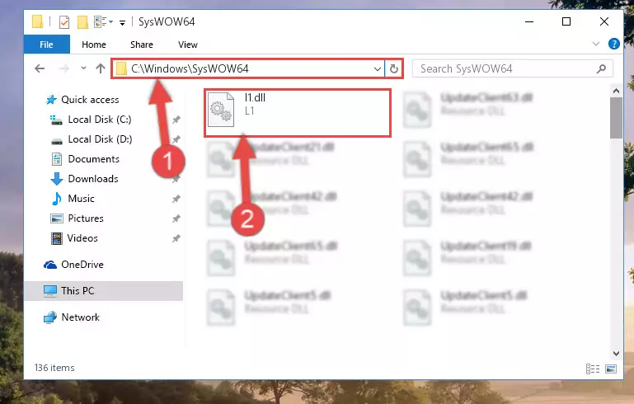Open the address bar history dropdown
The width and height of the screenshot is (634, 404).
tap(378, 68)
